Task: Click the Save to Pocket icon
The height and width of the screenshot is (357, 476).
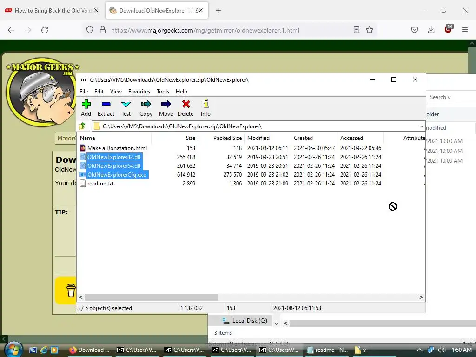Action: point(415,30)
